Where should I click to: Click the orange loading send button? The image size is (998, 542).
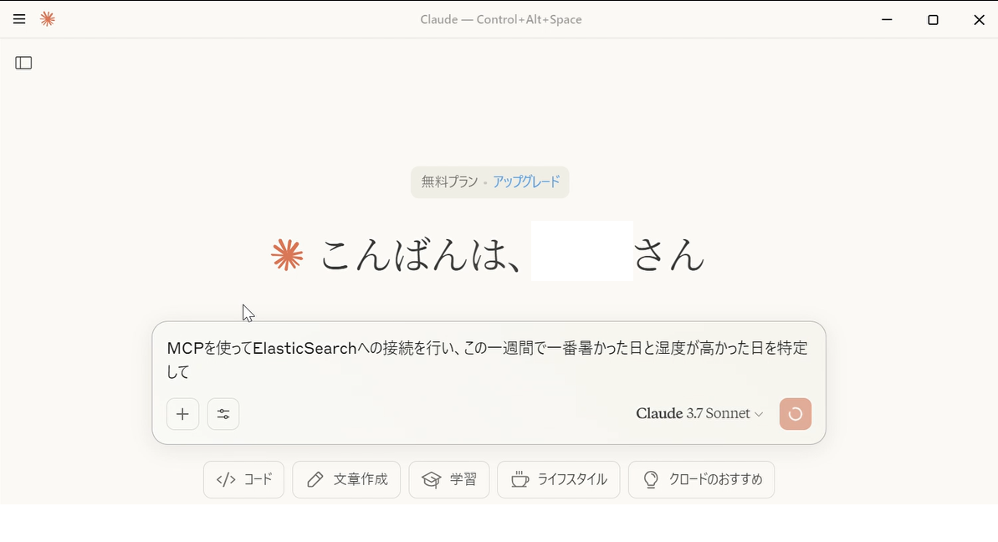(796, 414)
